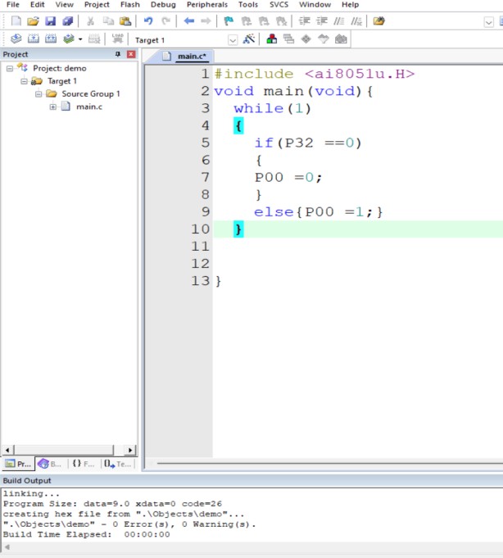Open the Peripherals menu
Viewport: 503px width, 558px height.
click(x=207, y=5)
